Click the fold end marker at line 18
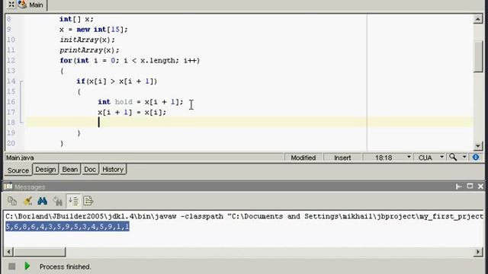This screenshot has width=488, height=274. [21, 123]
